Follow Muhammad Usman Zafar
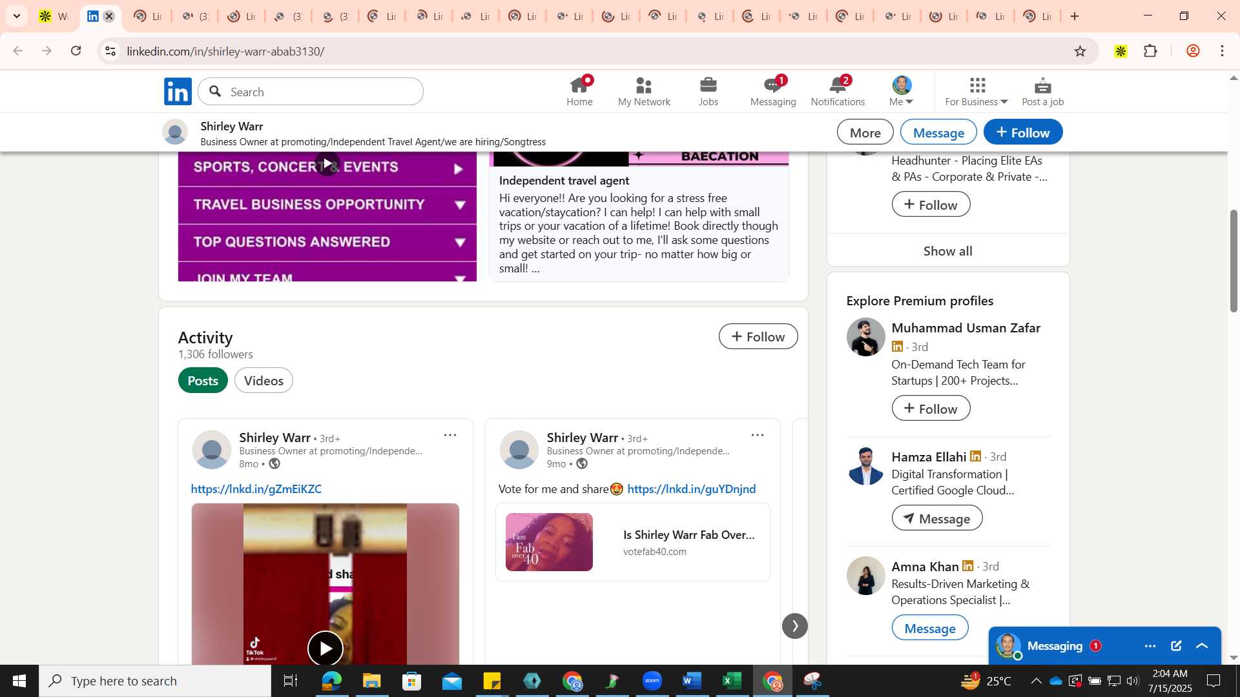Viewport: 1240px width, 697px height. (931, 409)
